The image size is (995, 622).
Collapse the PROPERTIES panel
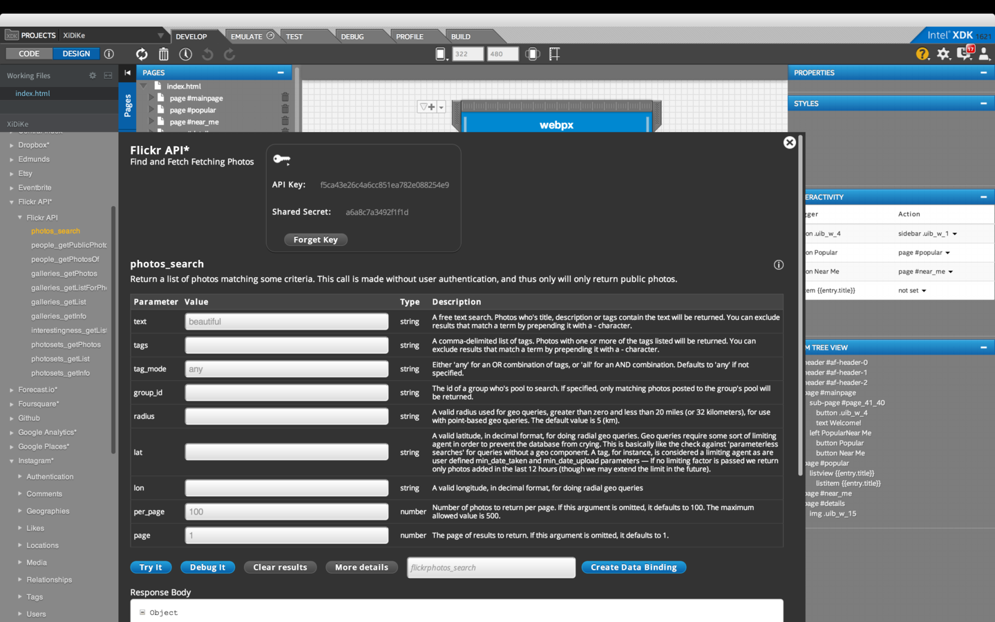(983, 73)
